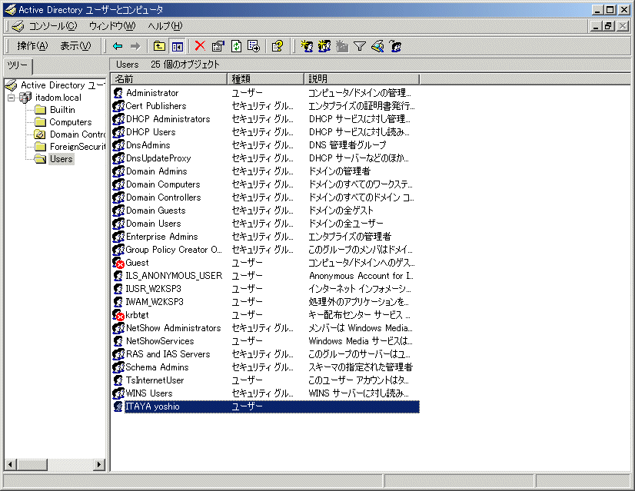Create a new group with the toolbar icon
The width and height of the screenshot is (635, 491).
click(324, 46)
